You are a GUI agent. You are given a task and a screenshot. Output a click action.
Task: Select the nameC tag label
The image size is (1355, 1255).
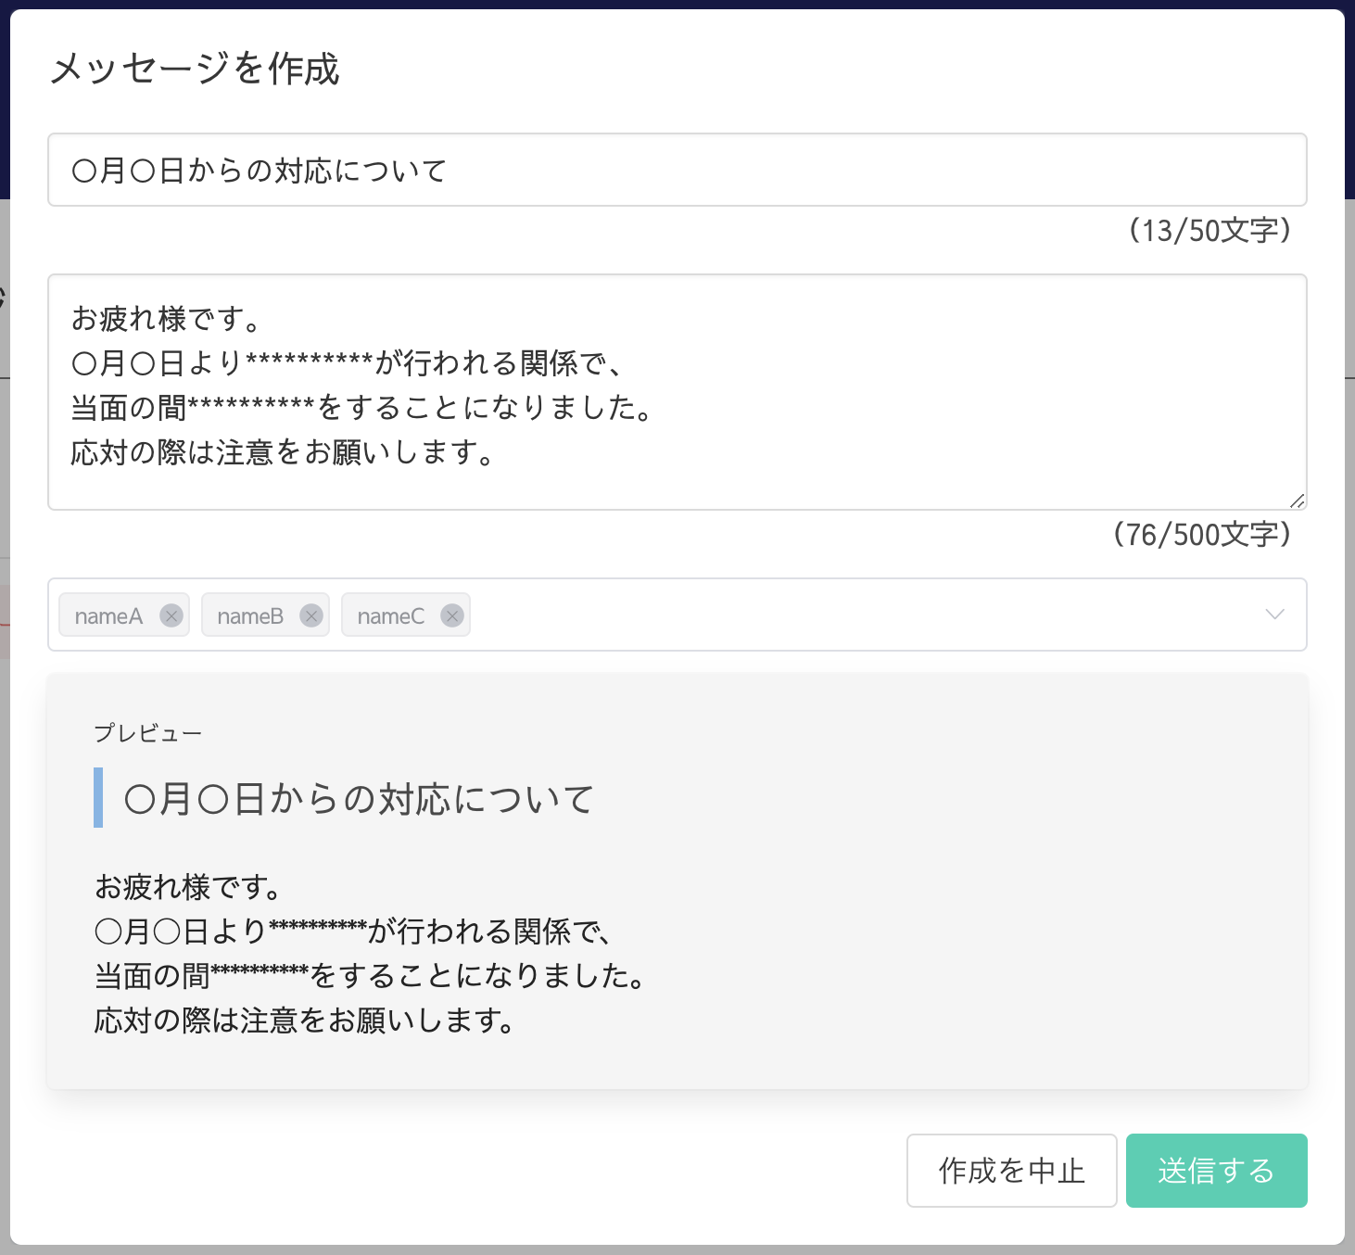coord(390,616)
